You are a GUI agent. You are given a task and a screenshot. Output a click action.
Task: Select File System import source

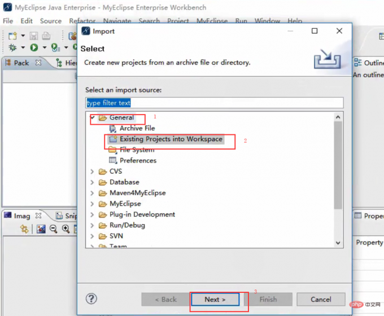(137, 150)
